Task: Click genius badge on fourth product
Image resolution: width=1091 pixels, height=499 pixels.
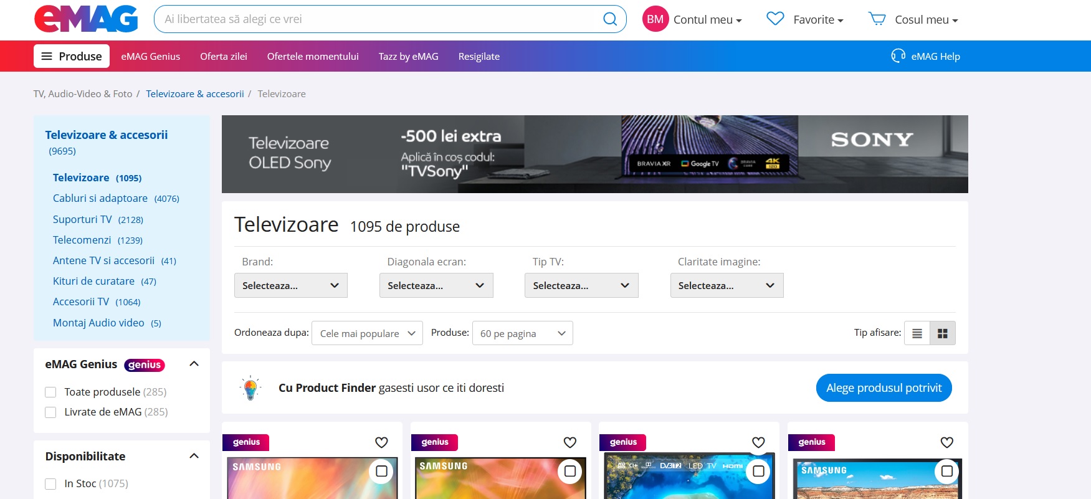Action: tap(811, 442)
